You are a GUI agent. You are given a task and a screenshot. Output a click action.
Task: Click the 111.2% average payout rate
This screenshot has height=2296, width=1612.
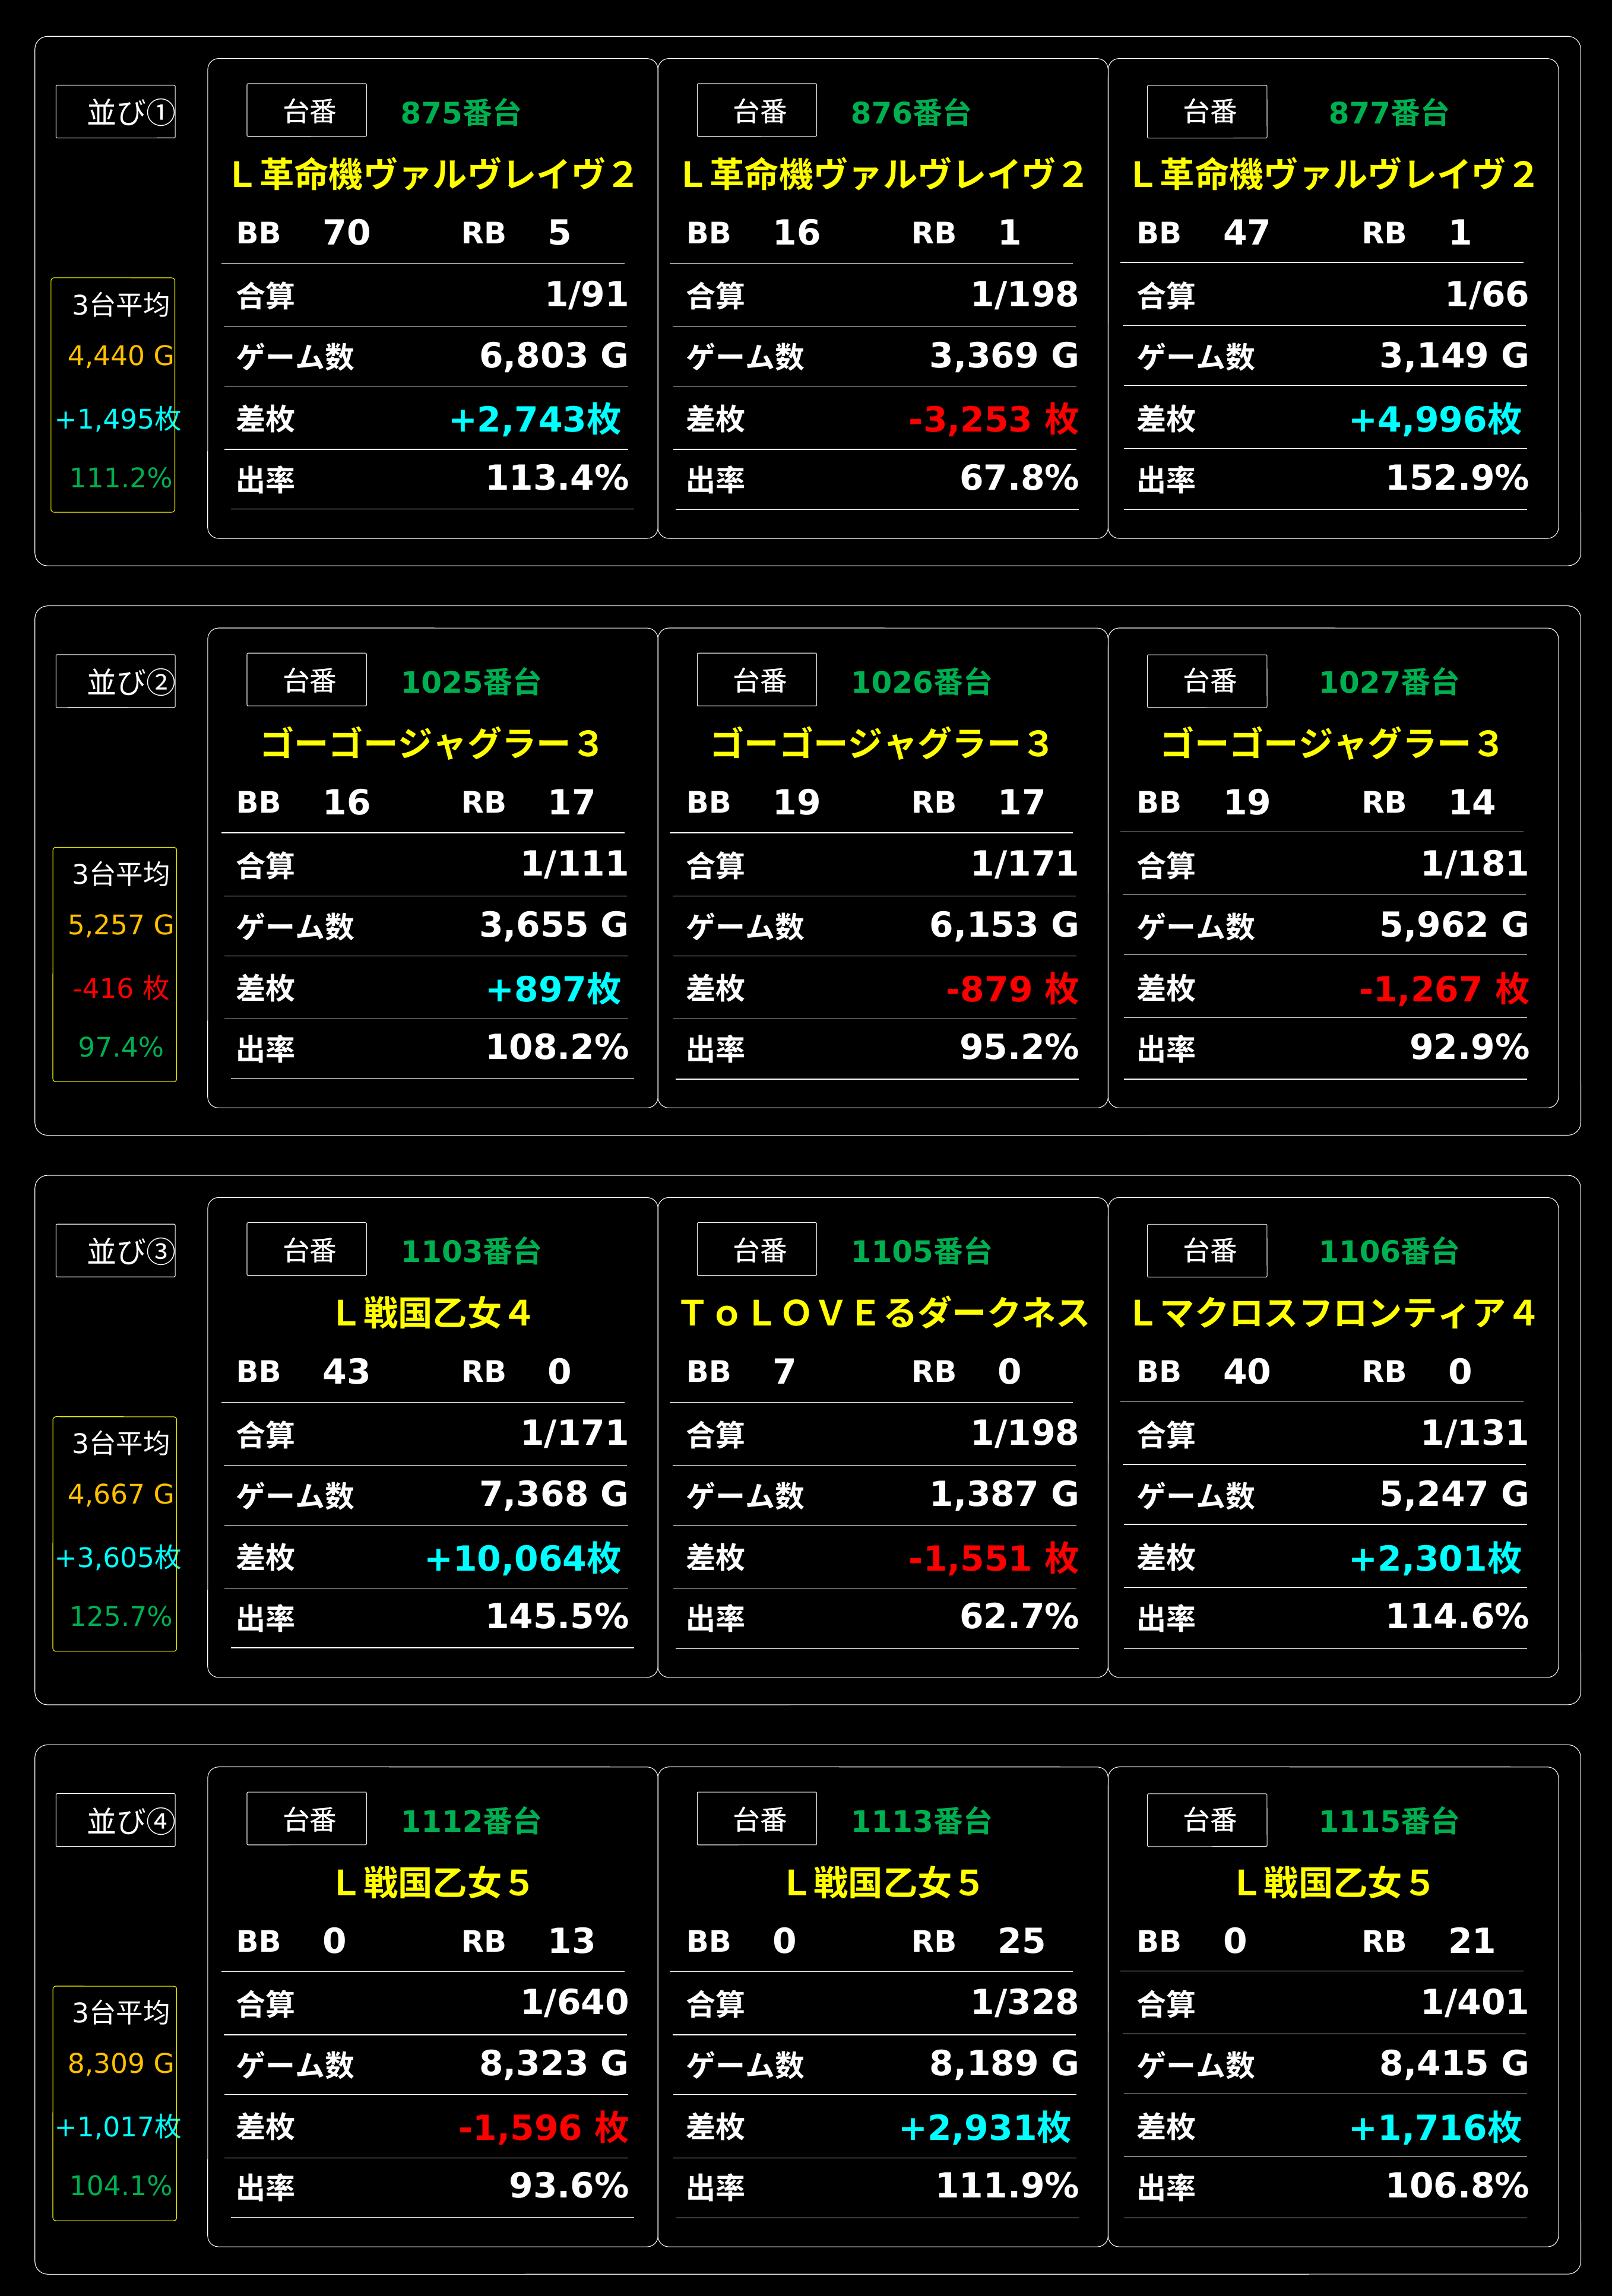click(x=120, y=478)
